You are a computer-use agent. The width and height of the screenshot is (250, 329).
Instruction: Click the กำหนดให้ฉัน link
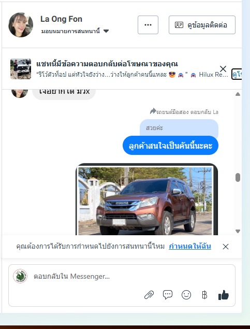point(190,246)
